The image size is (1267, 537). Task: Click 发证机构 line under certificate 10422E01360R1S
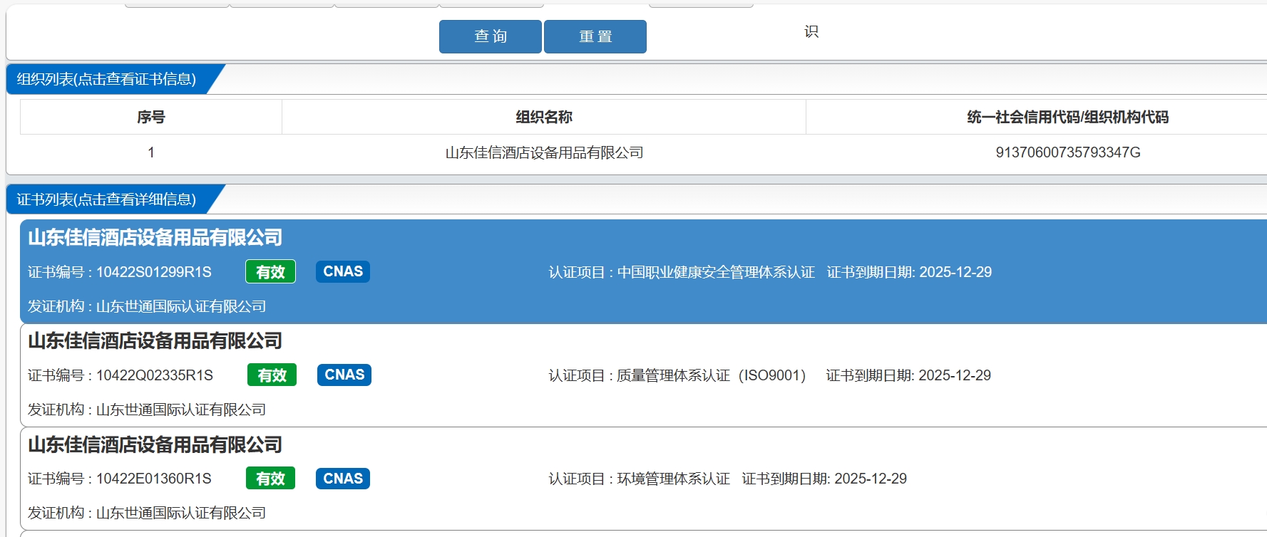[x=147, y=513]
